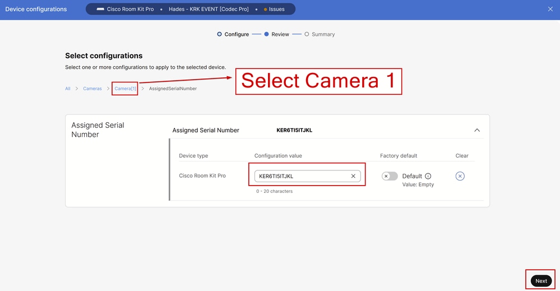Clear text in configuration value field
Image resolution: width=560 pixels, height=291 pixels.
[x=353, y=176]
